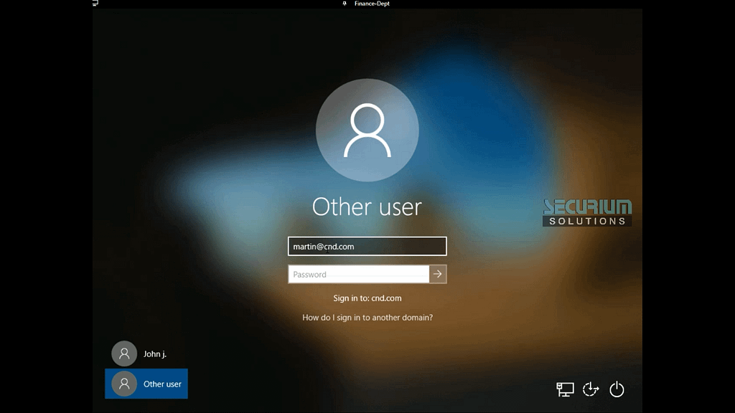Click the connection icon at the top-left corner
Image resolution: width=735 pixels, height=413 pixels.
[x=95, y=3]
